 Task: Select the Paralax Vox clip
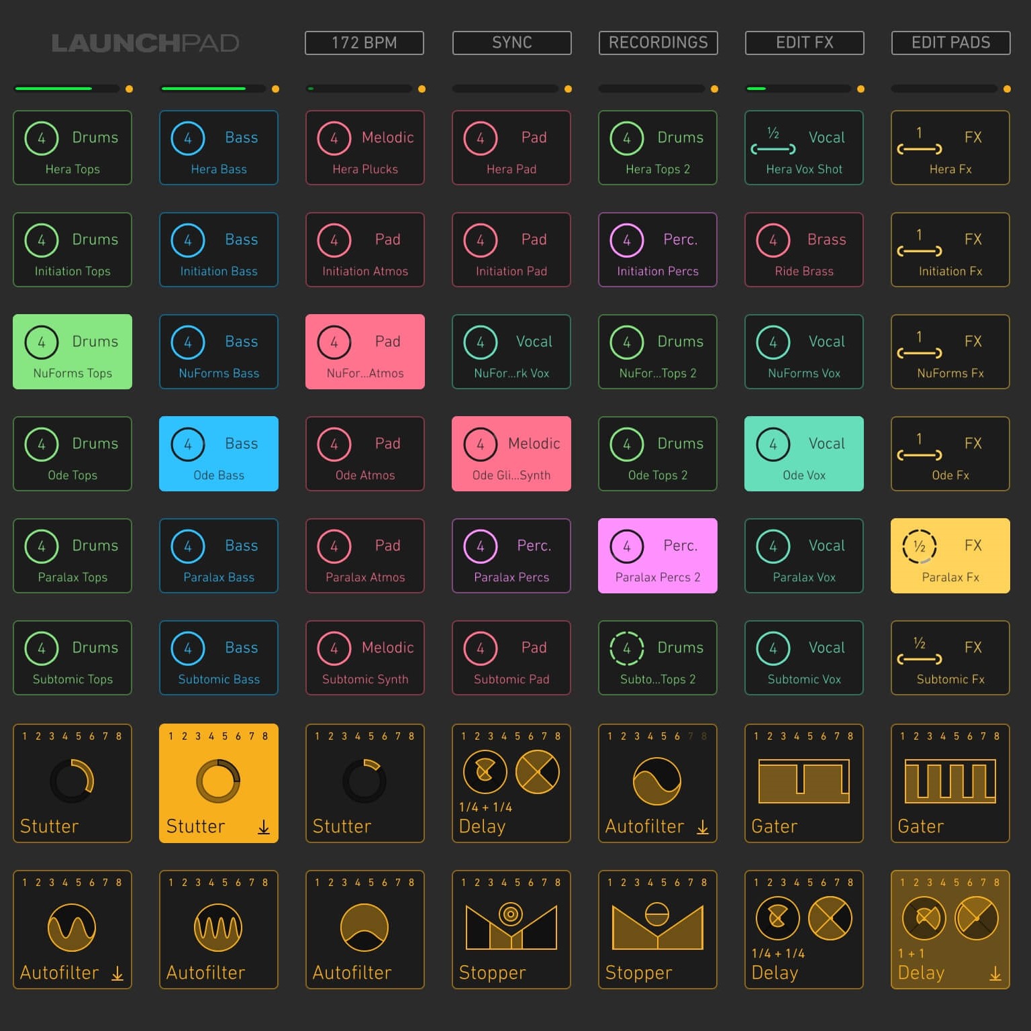click(804, 556)
